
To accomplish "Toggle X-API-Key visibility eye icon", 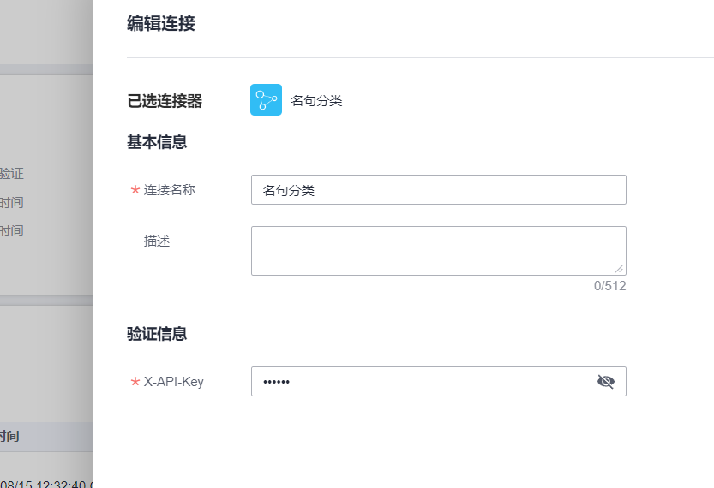I will coord(606,382).
